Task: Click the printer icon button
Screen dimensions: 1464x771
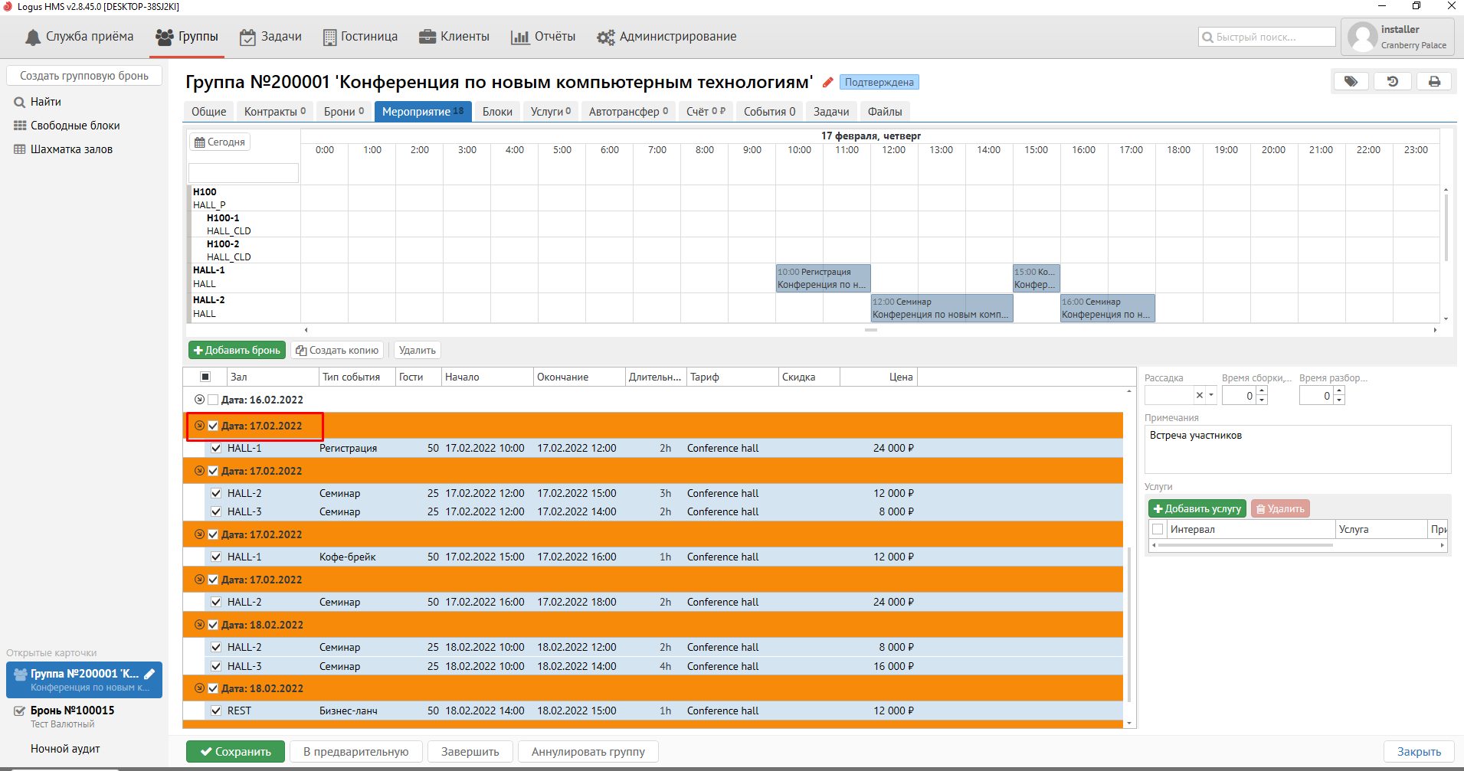Action: (x=1433, y=81)
